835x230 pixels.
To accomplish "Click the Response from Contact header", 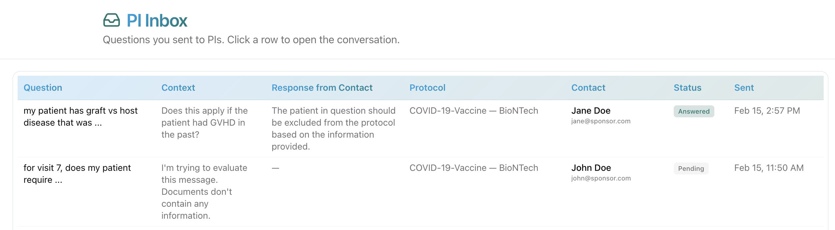I will tap(322, 88).
